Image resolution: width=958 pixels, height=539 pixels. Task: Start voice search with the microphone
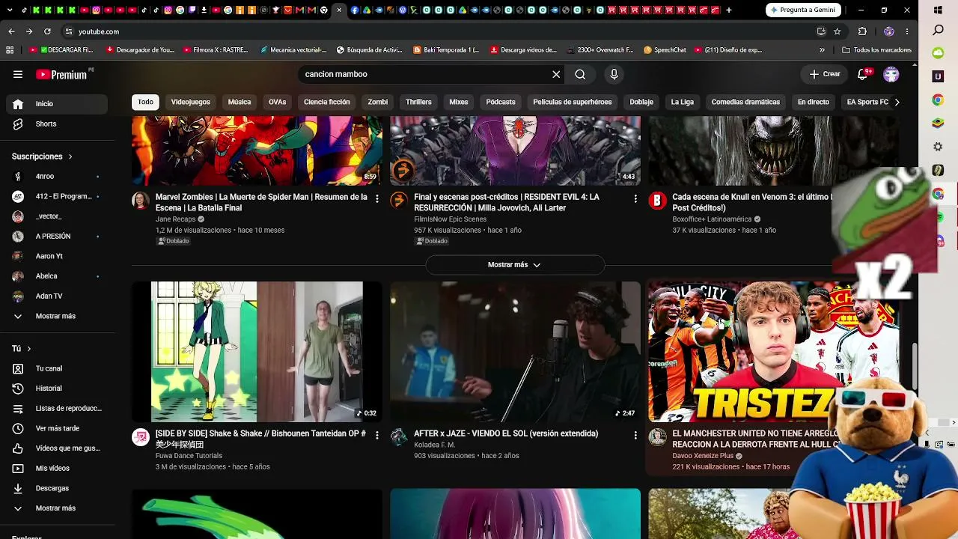pyautogui.click(x=614, y=74)
